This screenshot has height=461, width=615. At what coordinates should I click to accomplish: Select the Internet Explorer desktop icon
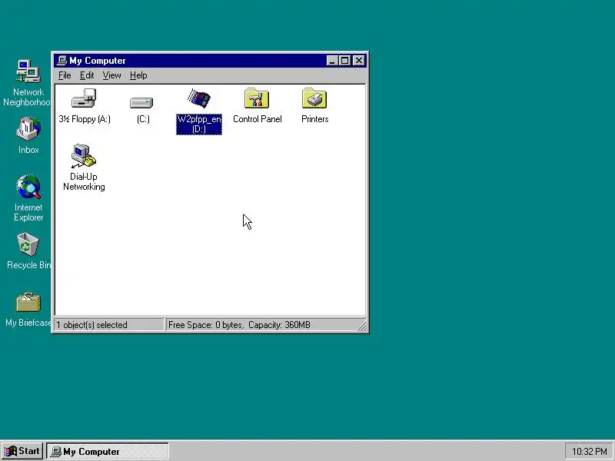pos(28,187)
